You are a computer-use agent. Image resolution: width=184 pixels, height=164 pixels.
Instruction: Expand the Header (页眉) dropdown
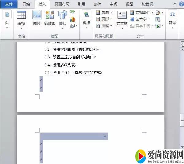[x=104, y=13]
